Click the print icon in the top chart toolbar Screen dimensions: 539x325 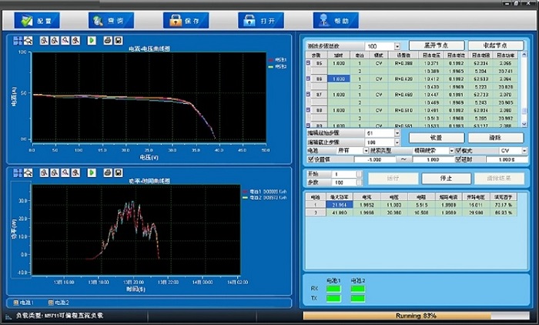[x=107, y=40]
